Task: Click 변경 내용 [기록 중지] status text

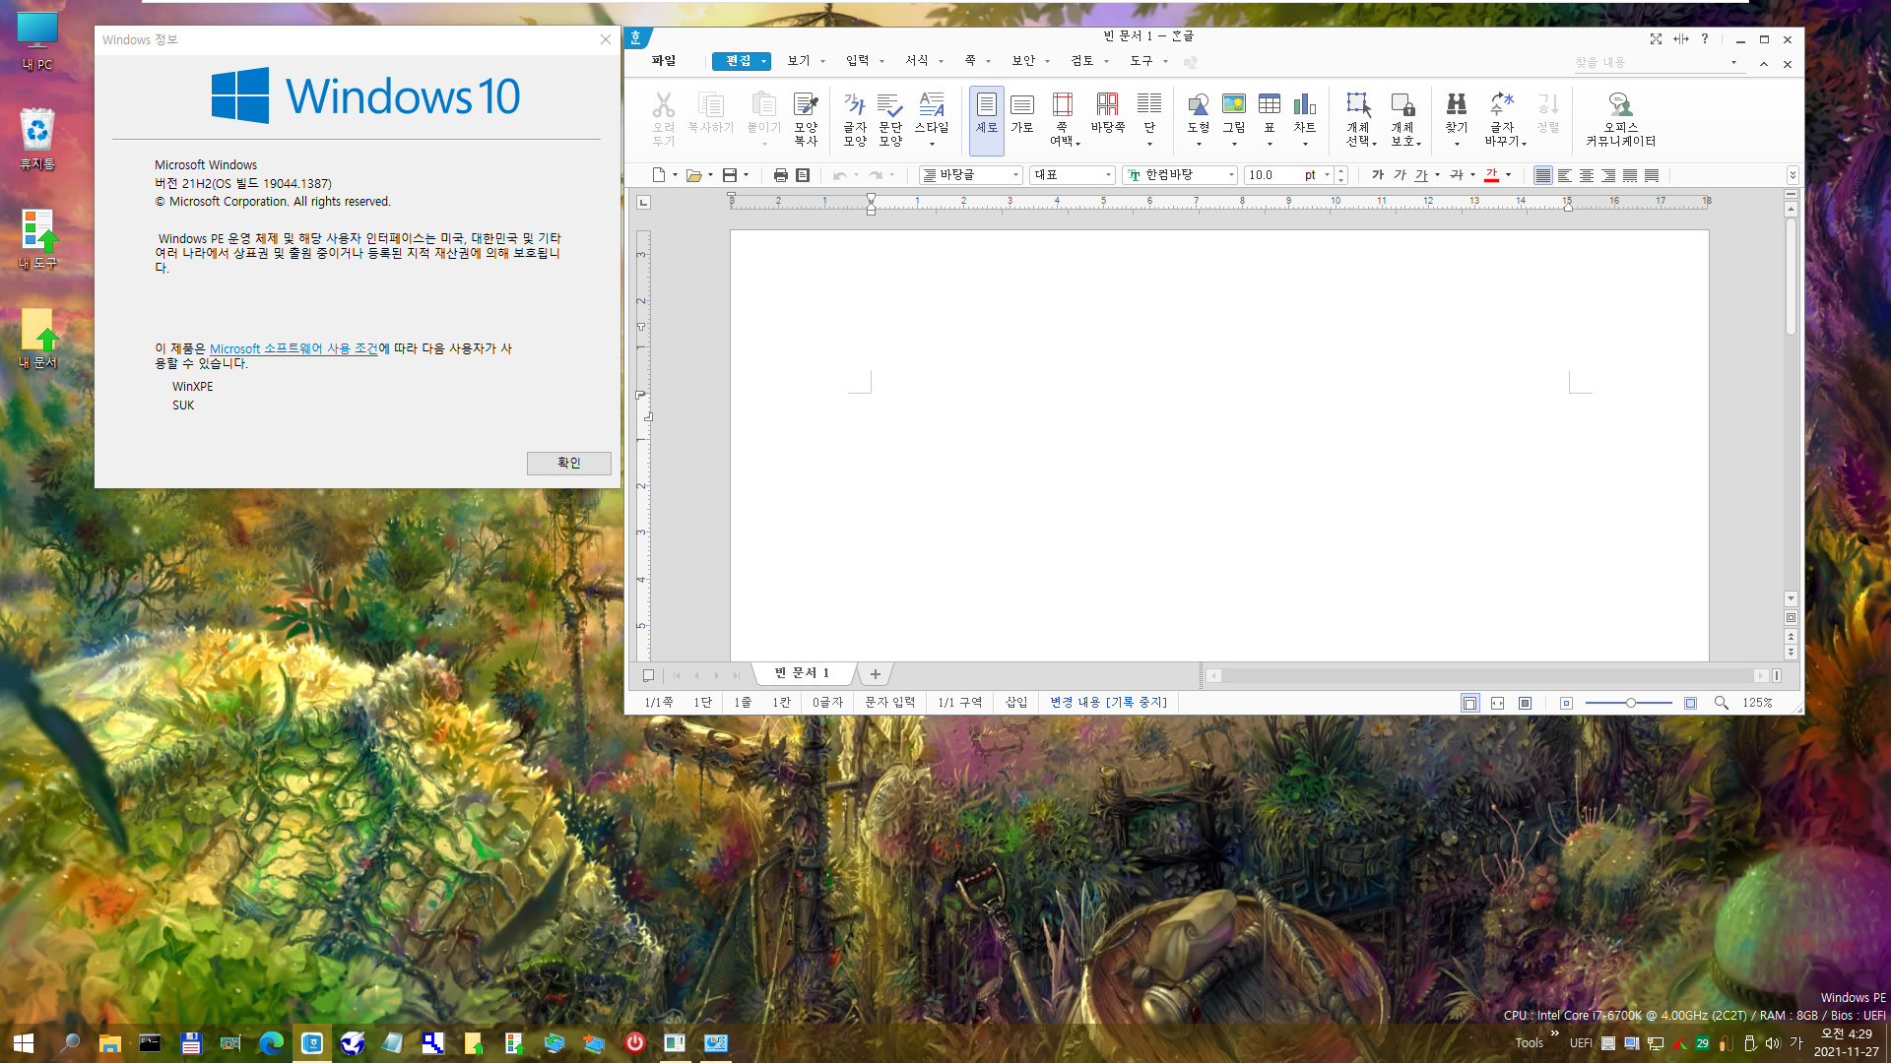Action: coord(1108,703)
